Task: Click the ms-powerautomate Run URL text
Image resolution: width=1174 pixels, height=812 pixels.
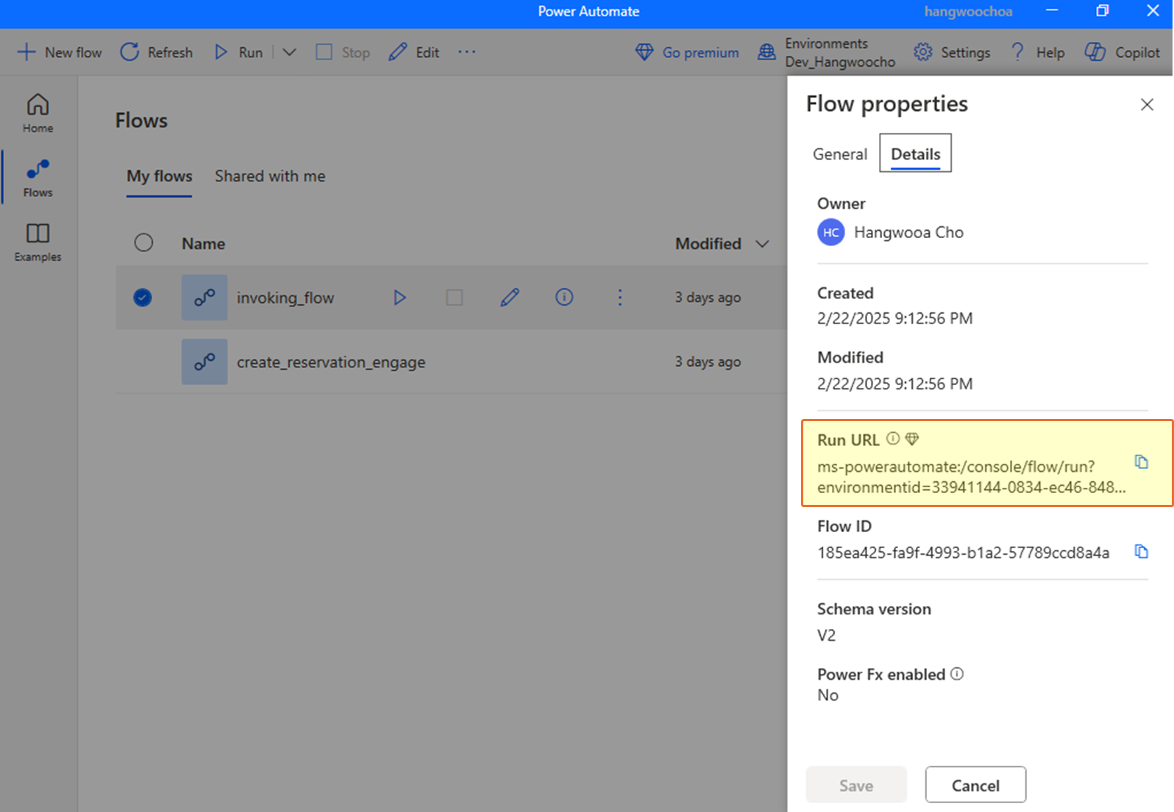Action: coord(971,477)
